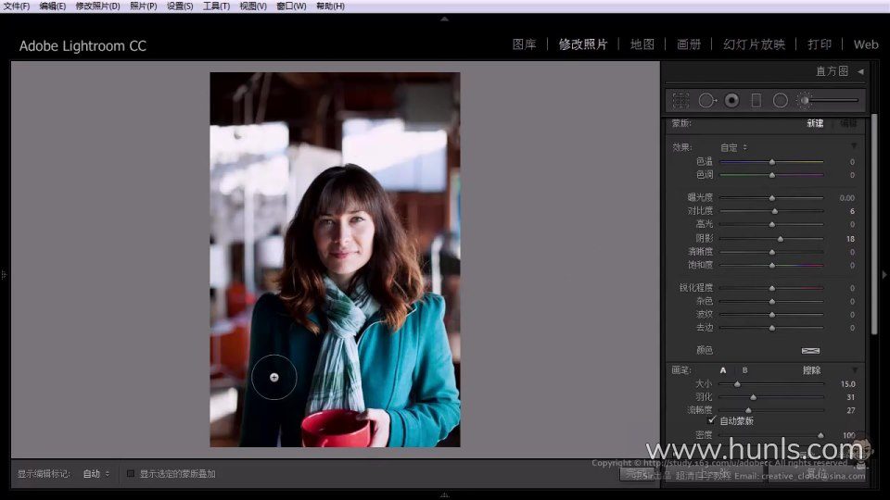Click the right panel vertical scrollbar
This screenshot has height=500, width=890.
(x=873, y=223)
